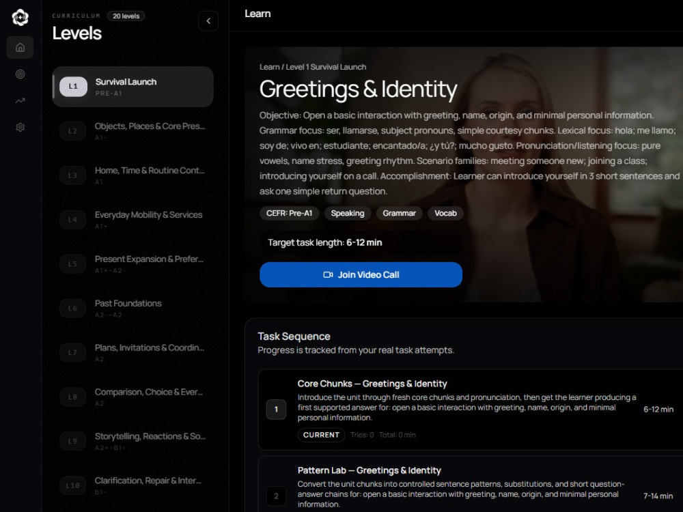Click the A1+ label under Everyday Mobility
The image size is (683, 512).
click(x=101, y=227)
